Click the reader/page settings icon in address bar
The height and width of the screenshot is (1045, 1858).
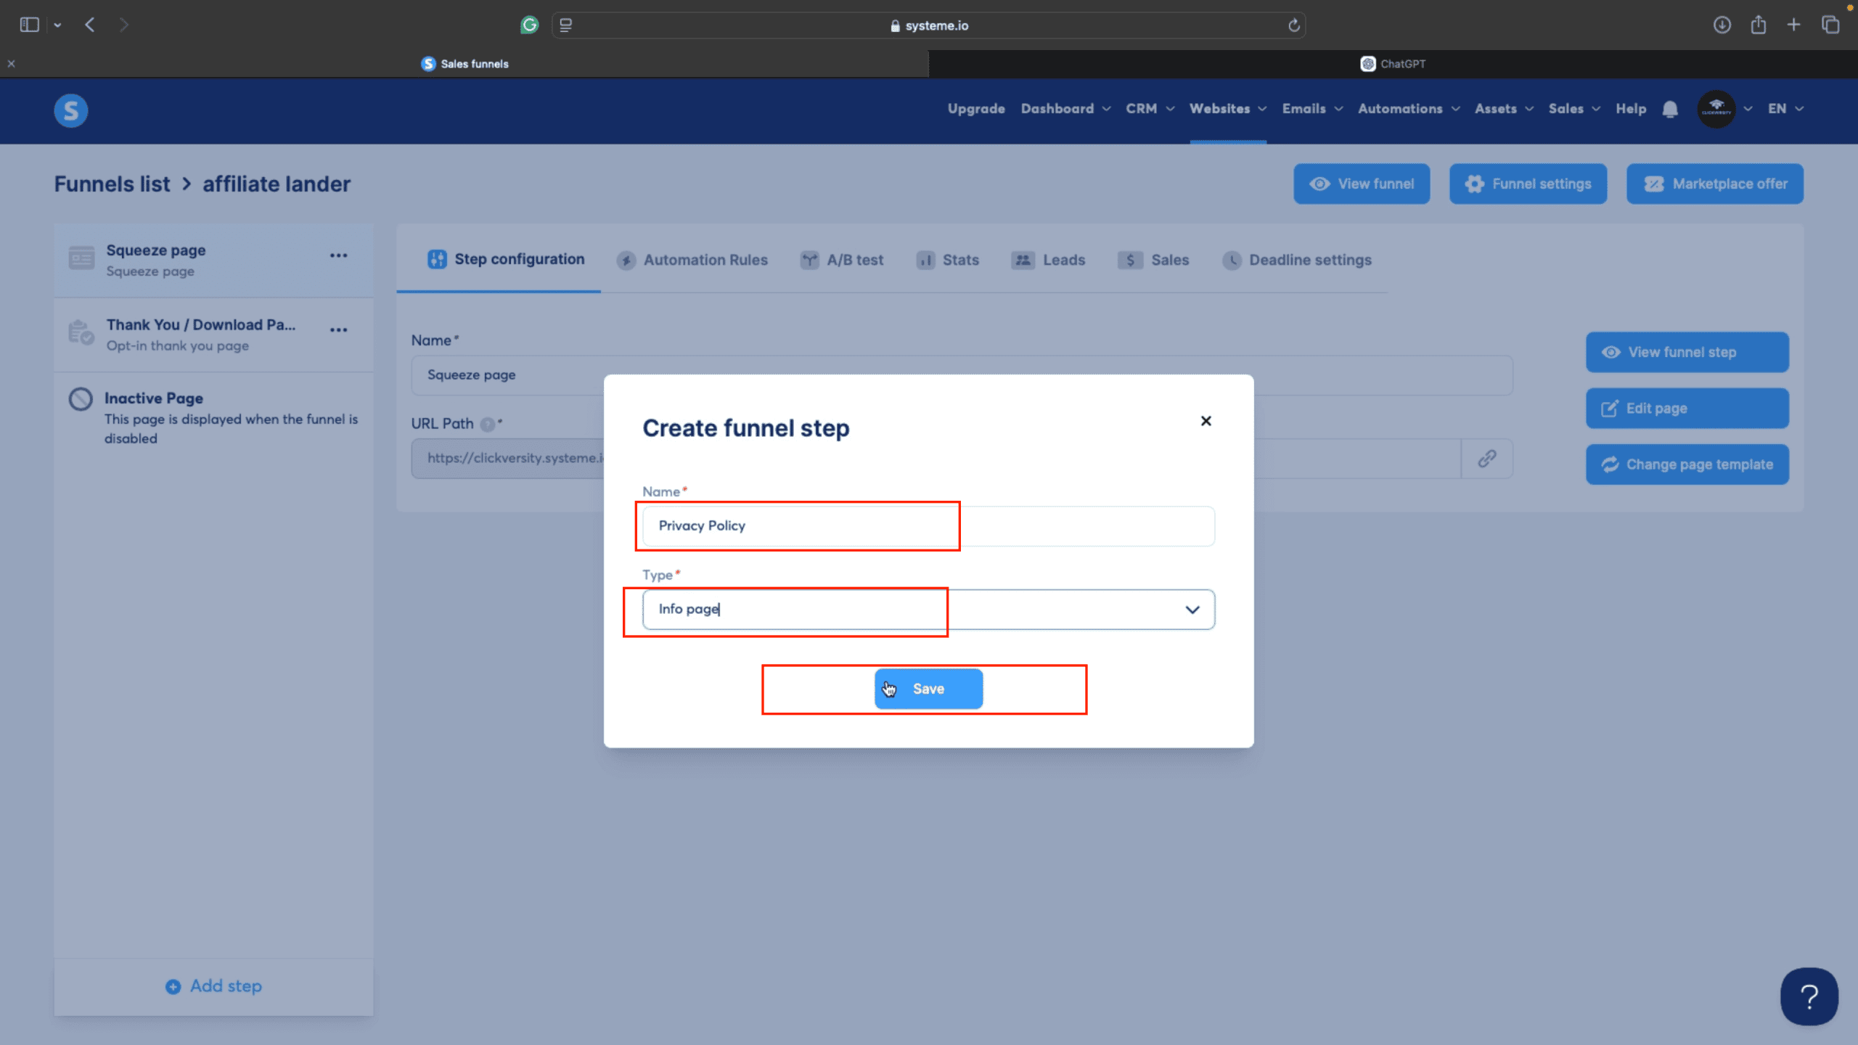point(566,25)
